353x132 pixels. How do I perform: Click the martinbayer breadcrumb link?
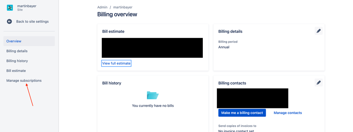(123, 7)
